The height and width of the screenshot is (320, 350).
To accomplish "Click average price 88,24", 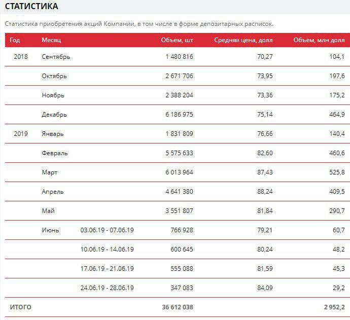I will point(265,192).
